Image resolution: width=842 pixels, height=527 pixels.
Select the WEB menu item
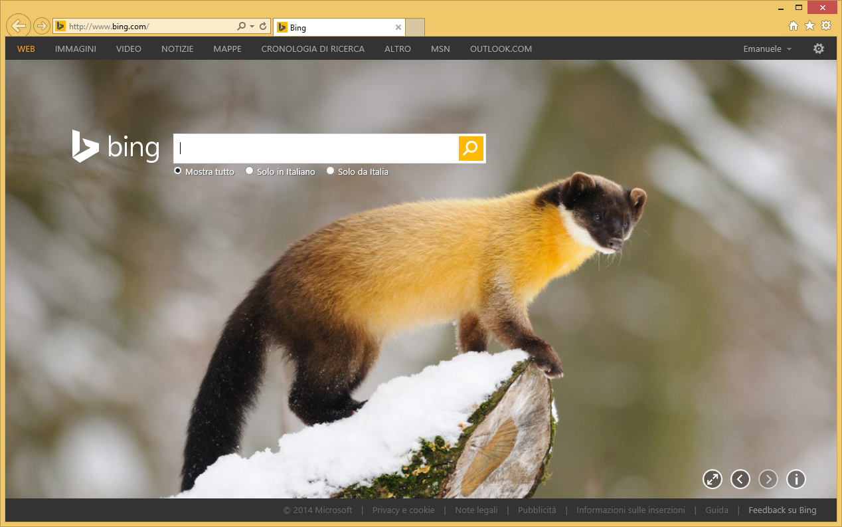(26, 49)
